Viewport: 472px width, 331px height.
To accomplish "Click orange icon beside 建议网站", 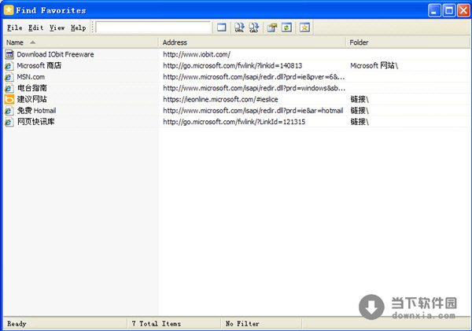I will [x=9, y=99].
